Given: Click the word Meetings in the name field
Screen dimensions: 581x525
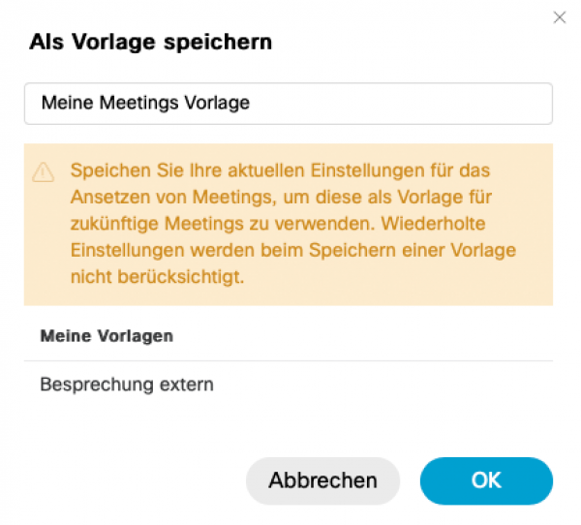Looking at the screenshot, I should [138, 103].
